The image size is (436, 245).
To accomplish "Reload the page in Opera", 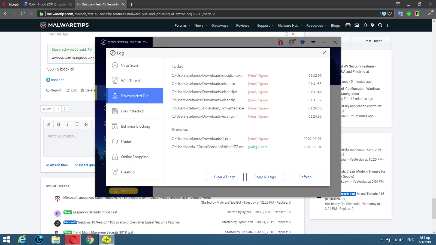I will point(23,14).
